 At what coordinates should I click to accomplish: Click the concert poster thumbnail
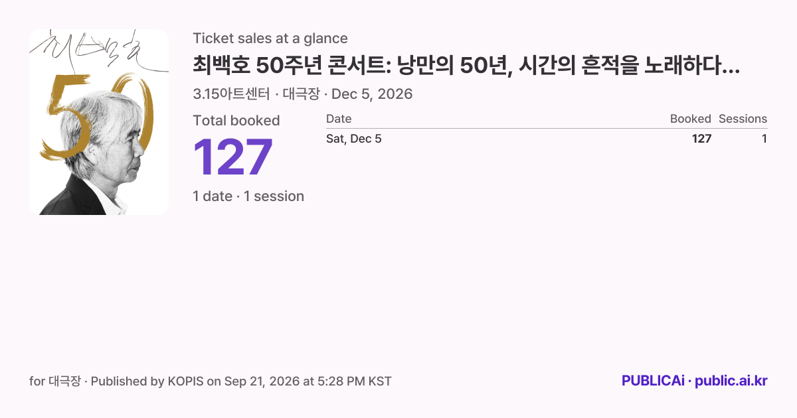(x=99, y=122)
